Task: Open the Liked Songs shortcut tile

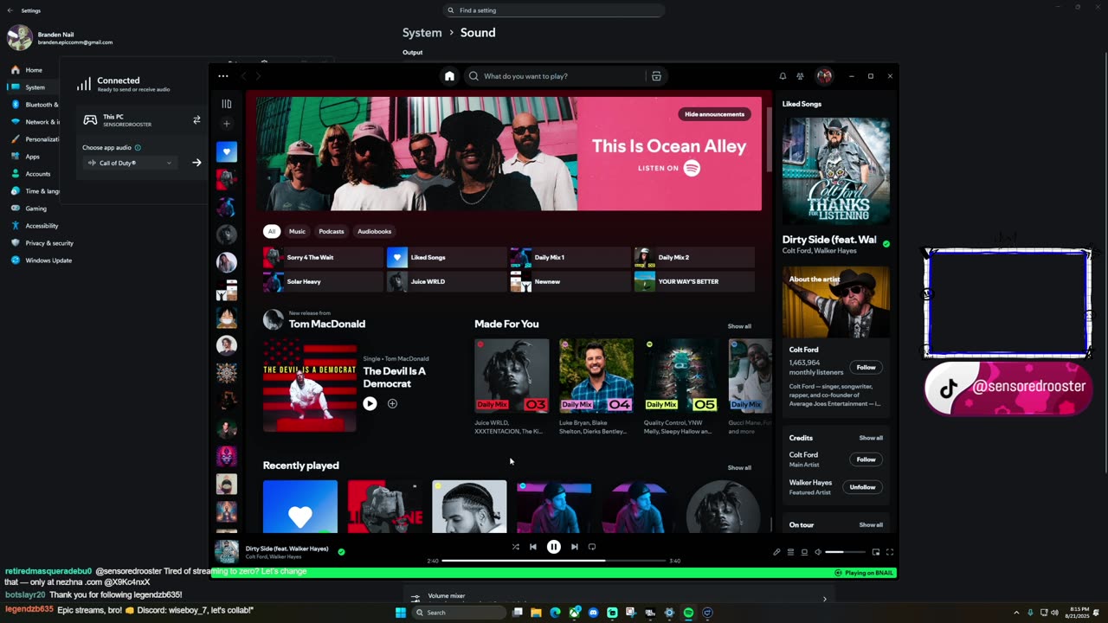Action: 447,257
